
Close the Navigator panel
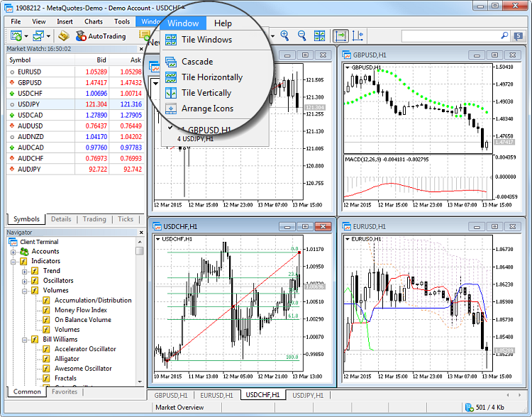click(x=141, y=233)
